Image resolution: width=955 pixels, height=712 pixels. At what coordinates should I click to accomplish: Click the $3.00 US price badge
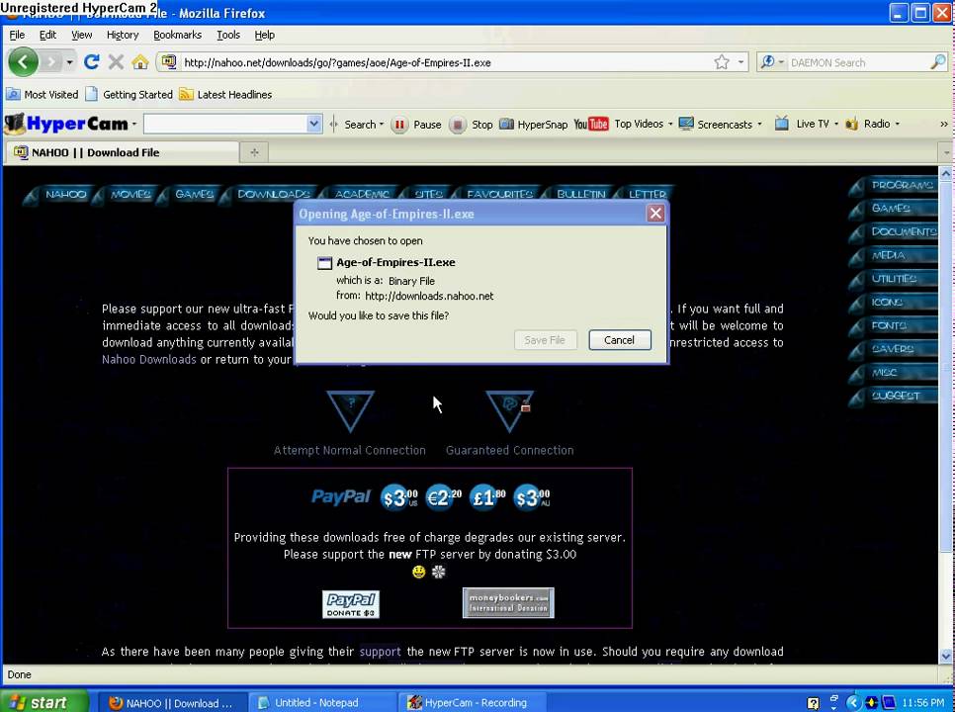click(x=399, y=497)
